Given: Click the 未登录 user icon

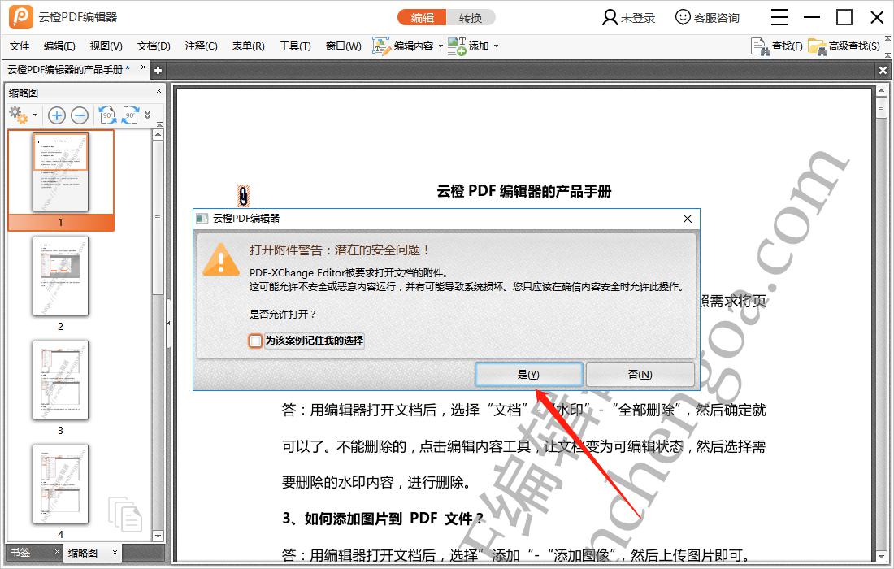Looking at the screenshot, I should pos(610,17).
